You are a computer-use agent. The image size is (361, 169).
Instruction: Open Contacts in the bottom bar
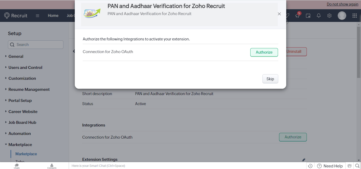(52, 166)
